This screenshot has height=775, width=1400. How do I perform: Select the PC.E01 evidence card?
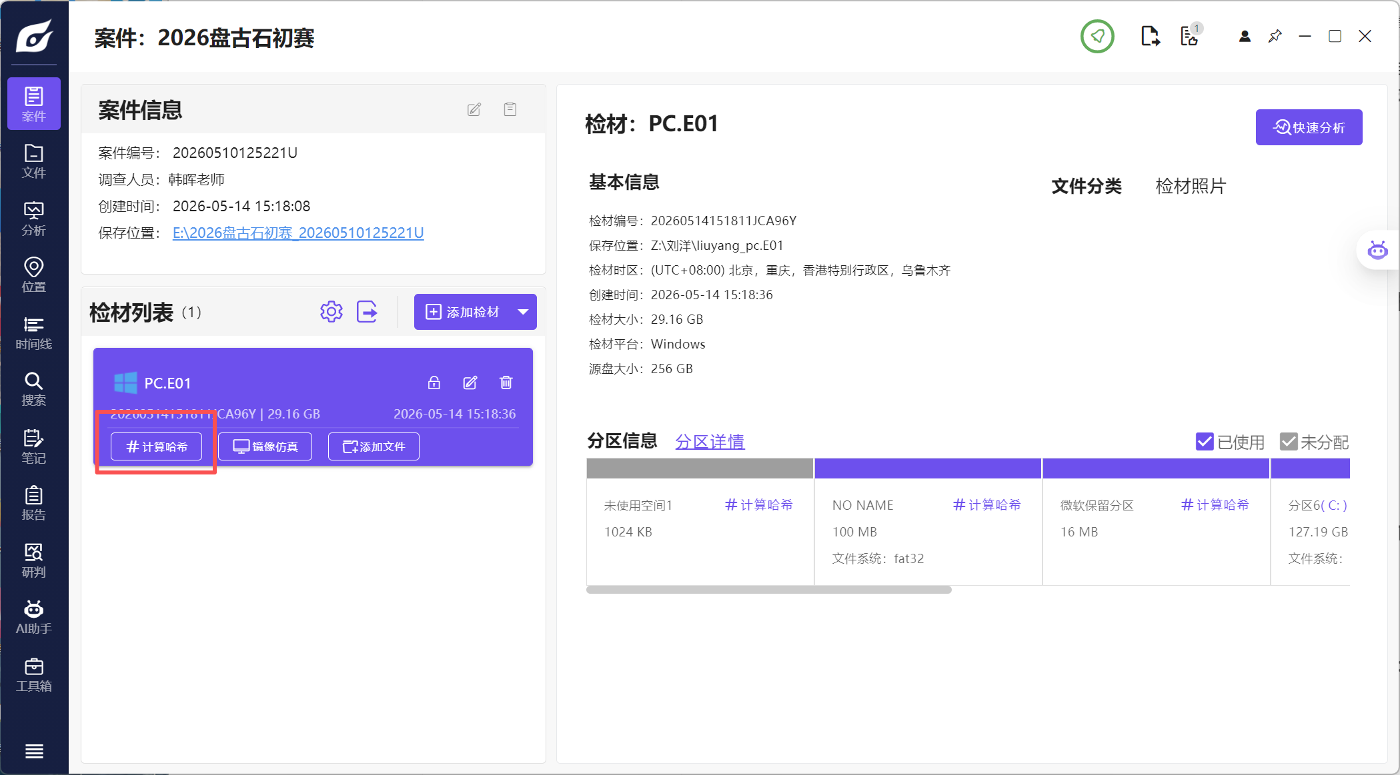pos(313,406)
